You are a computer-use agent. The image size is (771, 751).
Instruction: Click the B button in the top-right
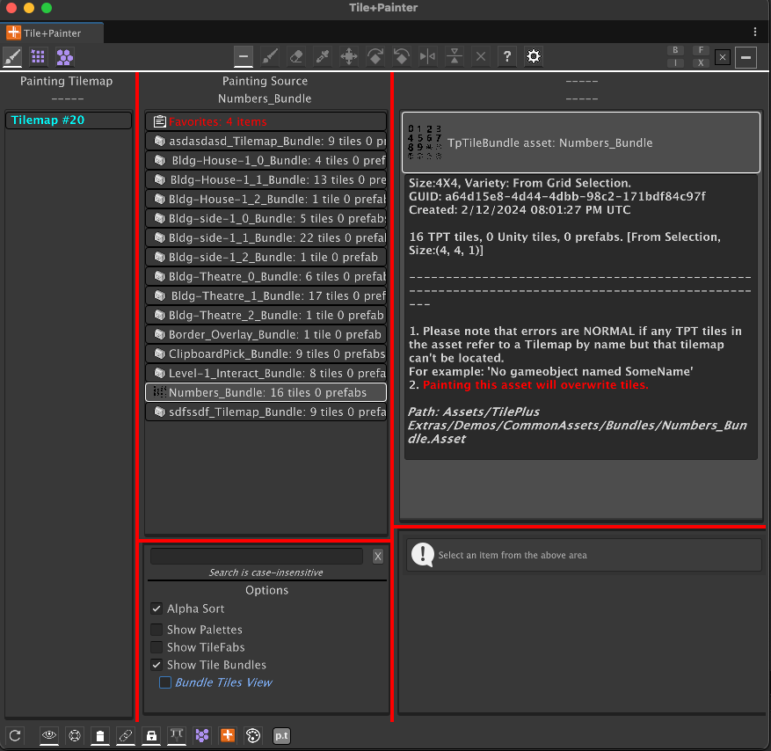click(675, 50)
